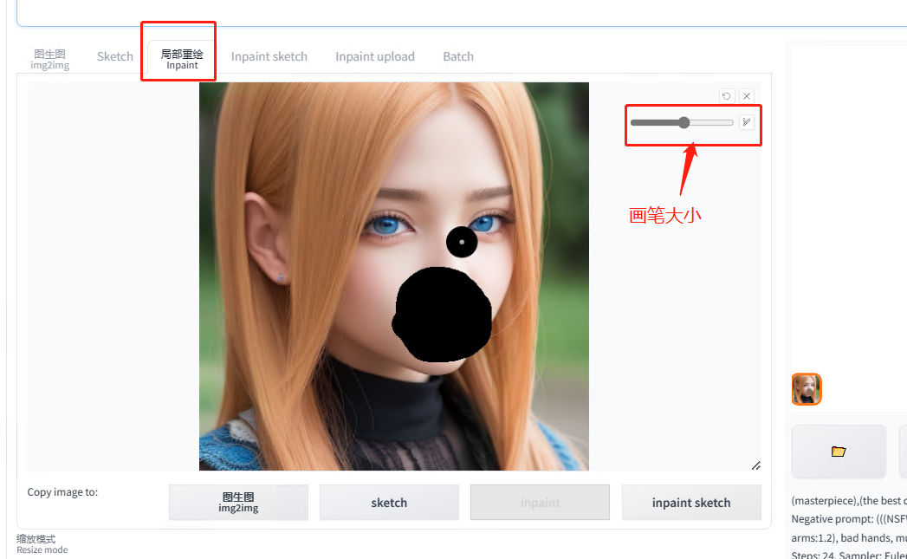Click the greyed-out inpaint copy button

pyautogui.click(x=540, y=503)
